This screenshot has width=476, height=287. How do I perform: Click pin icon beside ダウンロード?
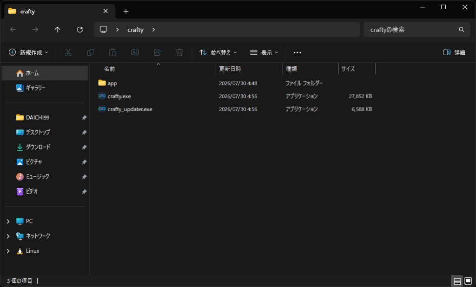pyautogui.click(x=84, y=147)
